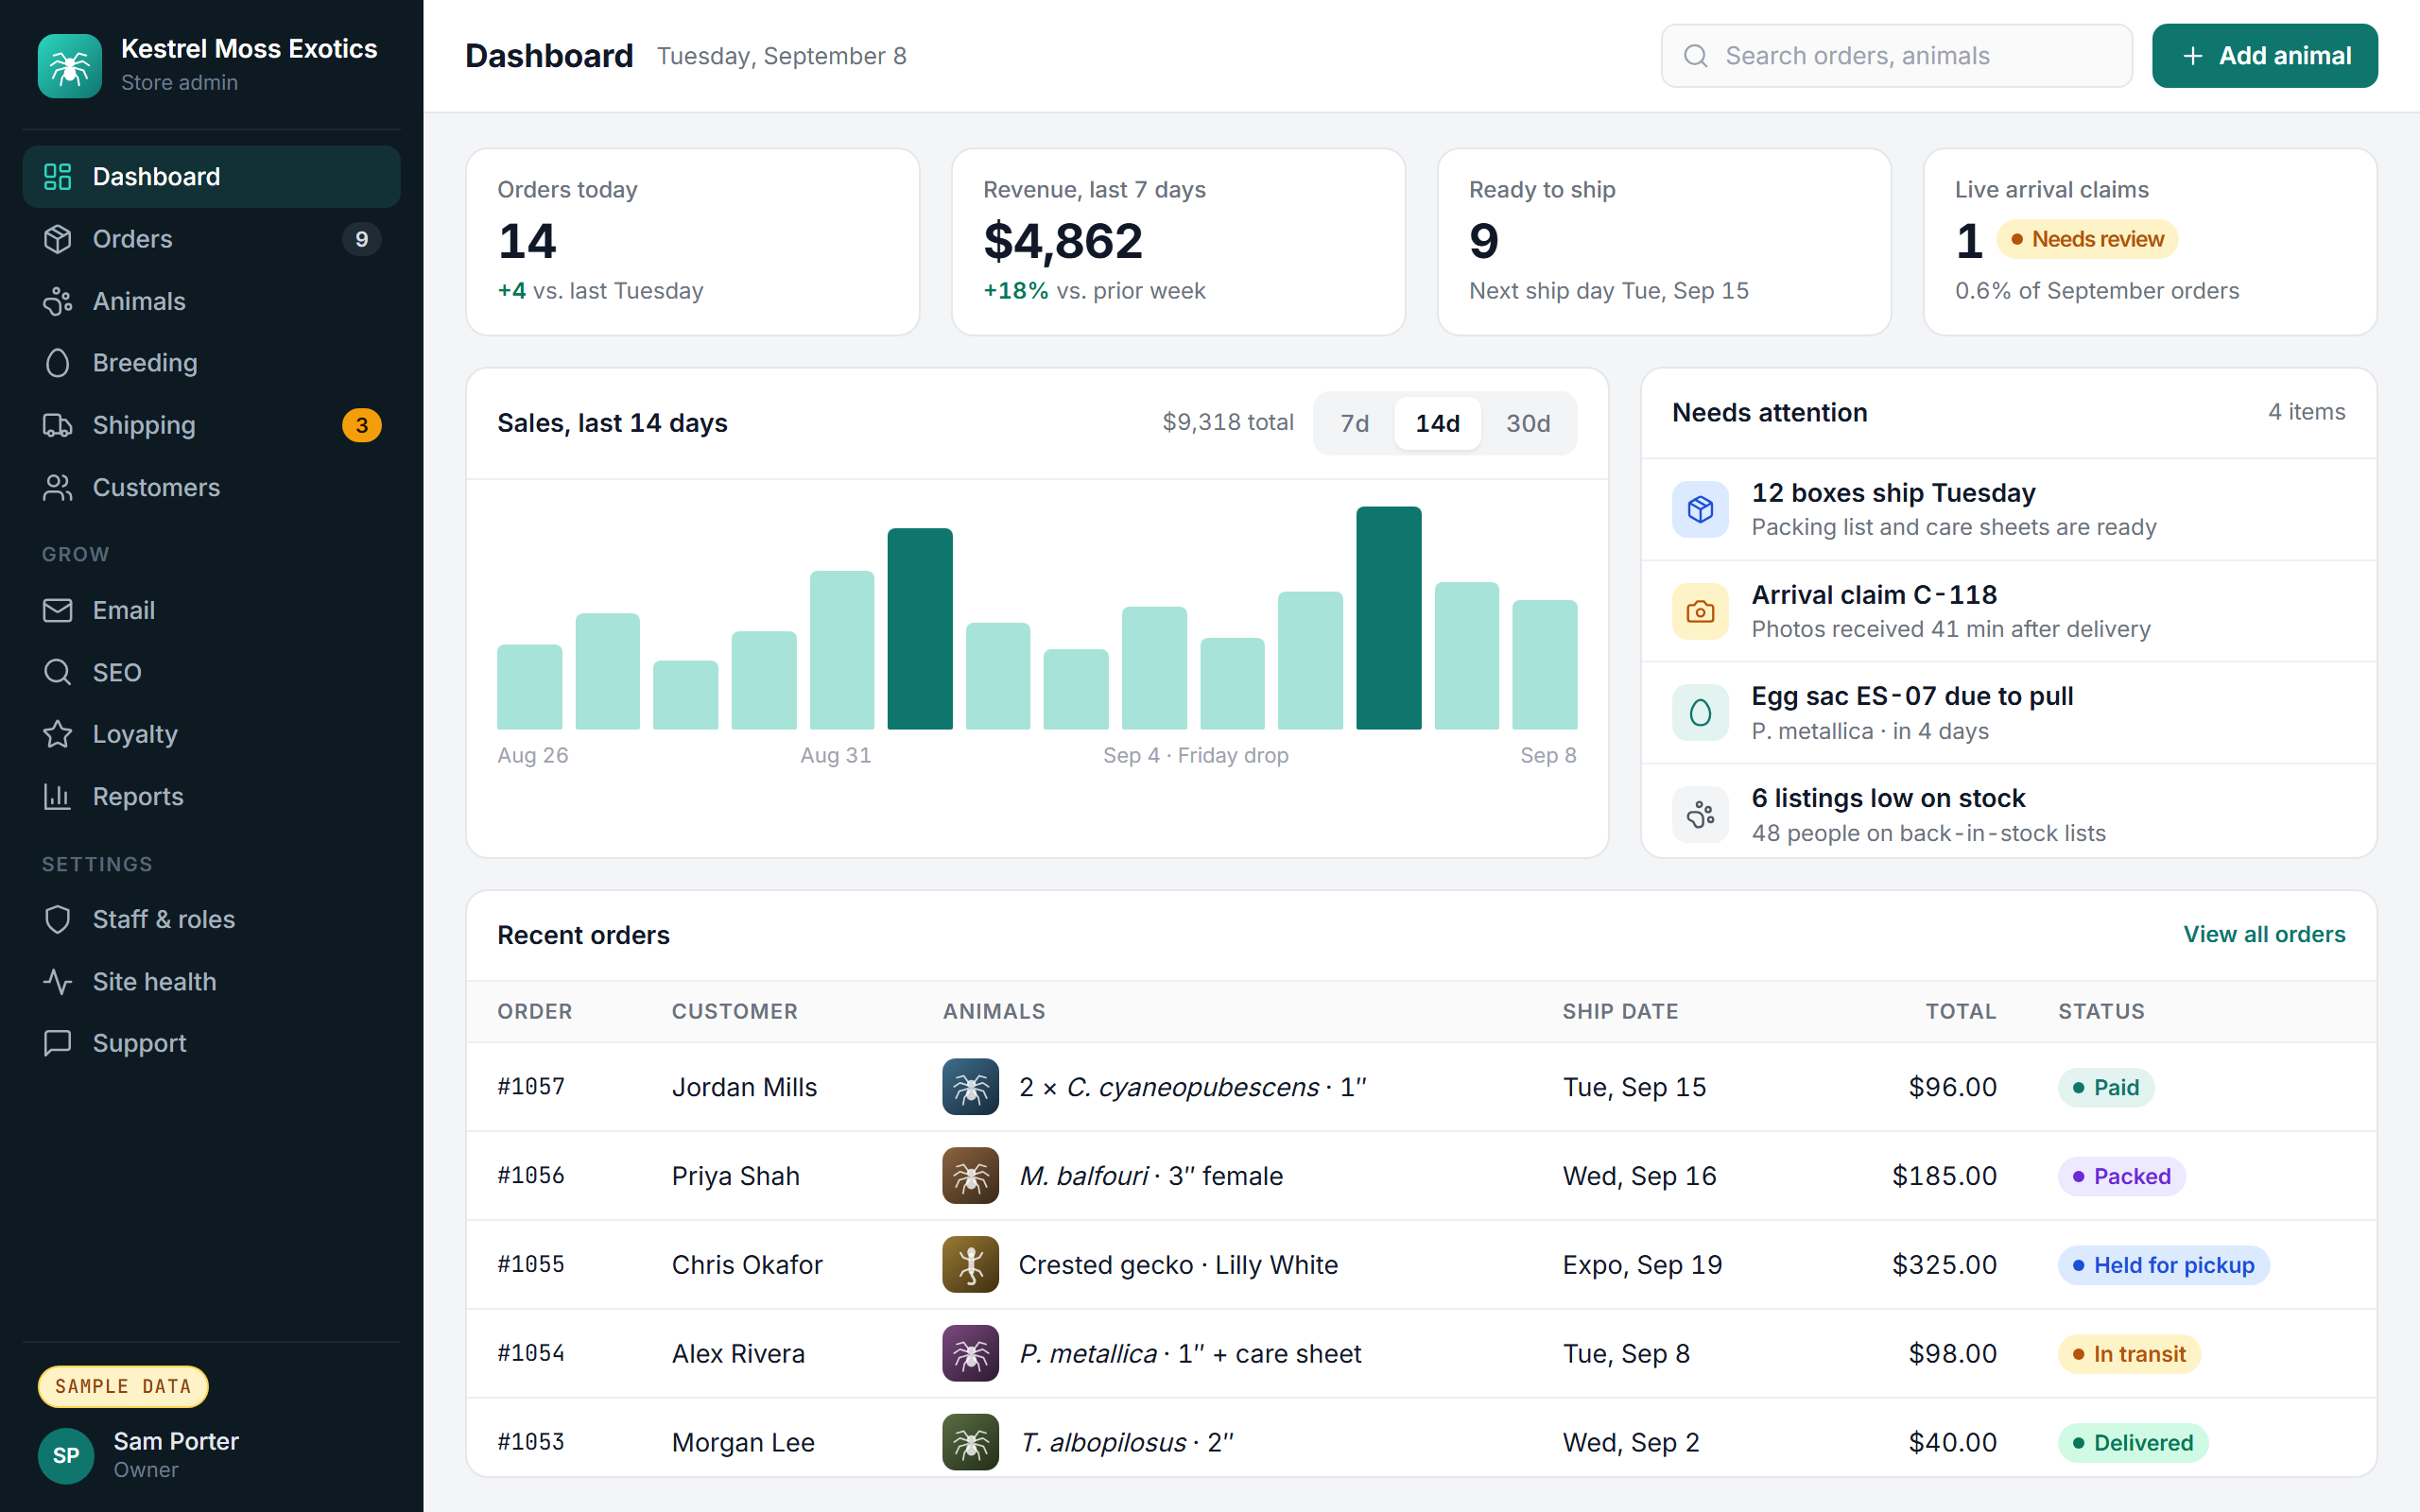
Task: Click the Loyalty star icon
Action: pyautogui.click(x=58, y=734)
